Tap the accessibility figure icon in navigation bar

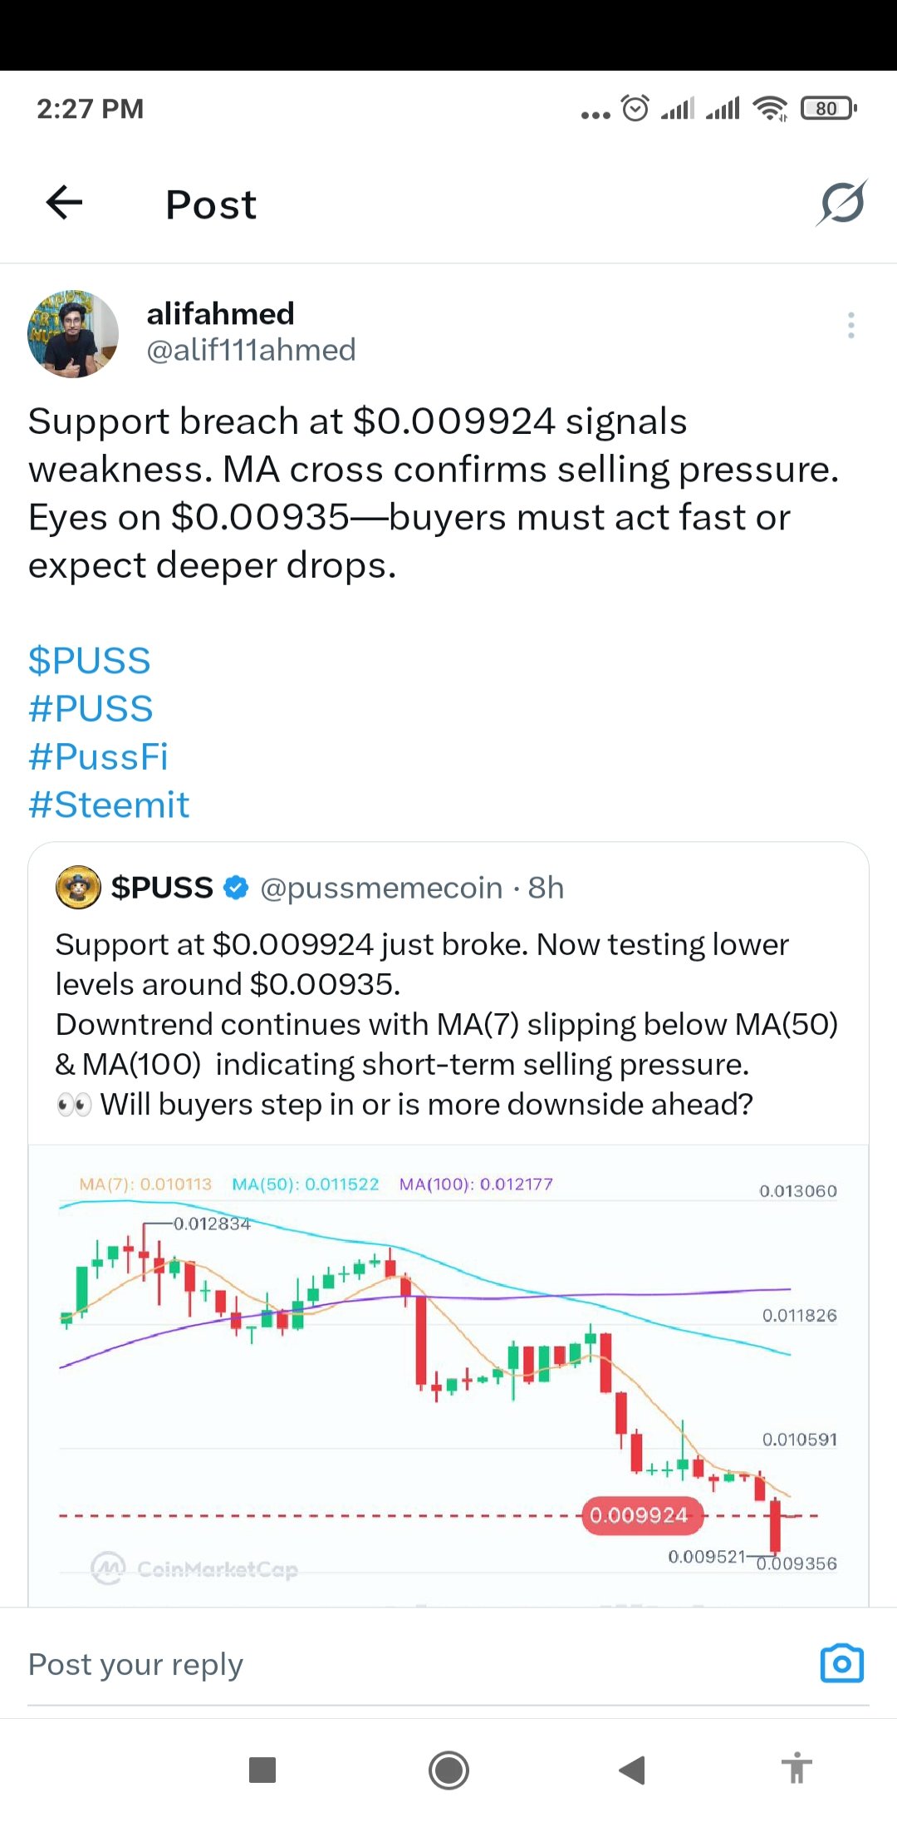click(x=797, y=1768)
